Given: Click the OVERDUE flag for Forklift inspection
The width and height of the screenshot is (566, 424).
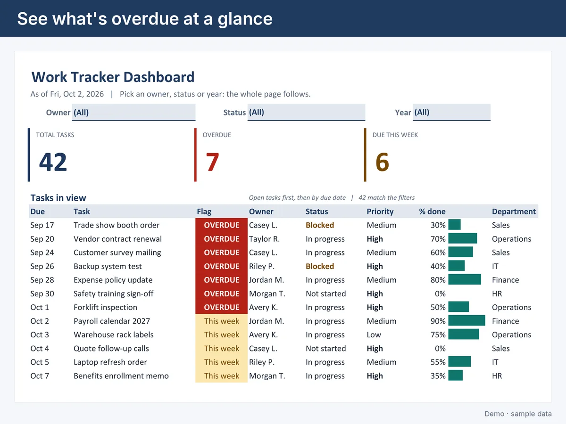Looking at the screenshot, I should pyautogui.click(x=222, y=307).
